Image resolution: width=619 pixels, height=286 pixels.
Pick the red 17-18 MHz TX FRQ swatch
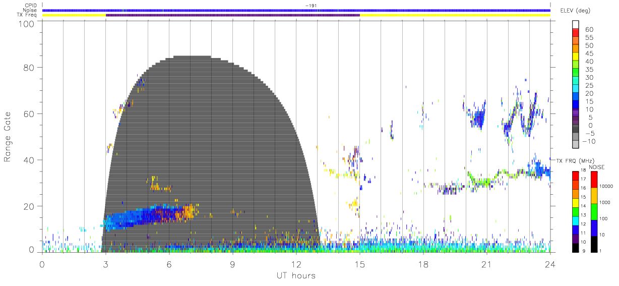tap(576, 176)
